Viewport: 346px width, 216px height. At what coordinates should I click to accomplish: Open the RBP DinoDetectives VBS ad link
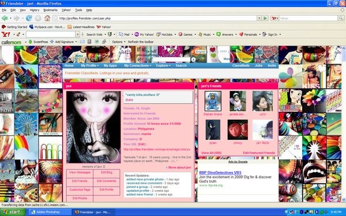pyautogui.click(x=220, y=173)
